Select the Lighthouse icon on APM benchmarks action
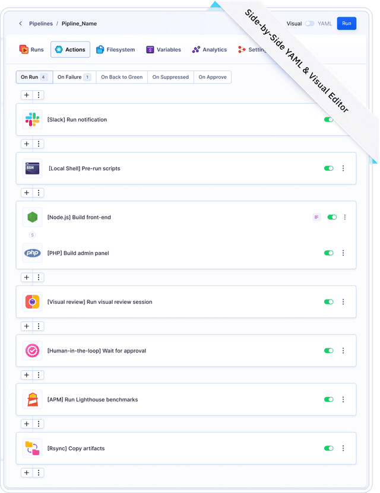 pos(32,399)
